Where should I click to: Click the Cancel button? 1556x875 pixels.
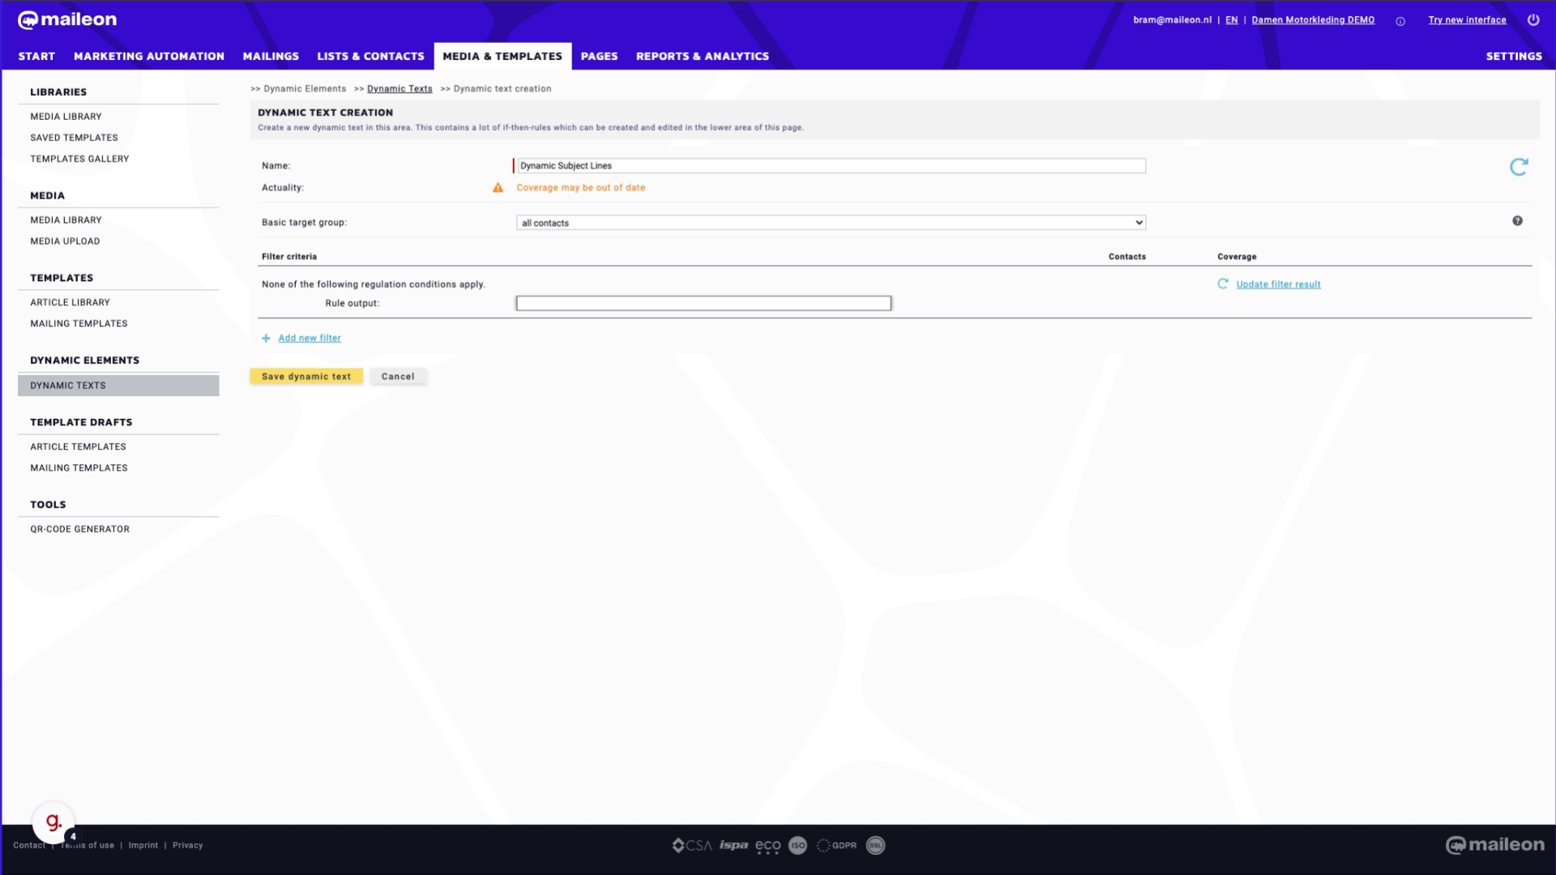click(x=398, y=375)
